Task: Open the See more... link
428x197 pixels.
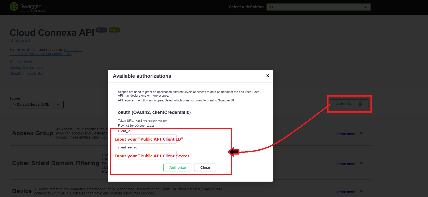Action: click(73, 50)
